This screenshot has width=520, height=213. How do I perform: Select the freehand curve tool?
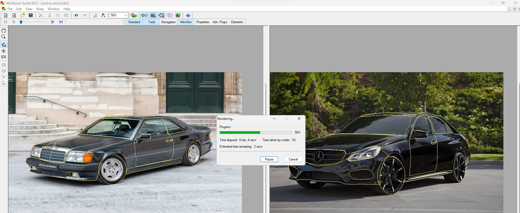[x=4, y=83]
